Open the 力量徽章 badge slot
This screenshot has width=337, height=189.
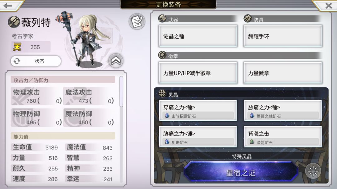283,73
